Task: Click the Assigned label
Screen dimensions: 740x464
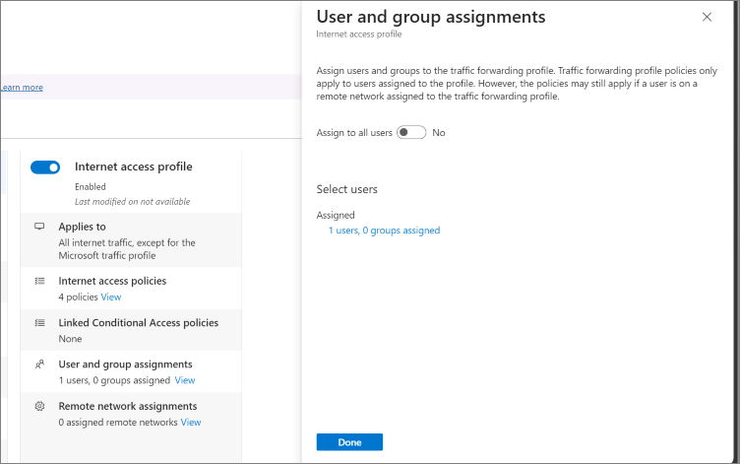Action: [x=336, y=215]
